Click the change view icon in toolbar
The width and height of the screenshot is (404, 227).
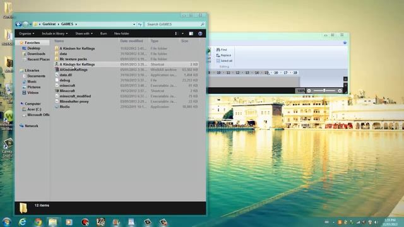click(x=176, y=33)
